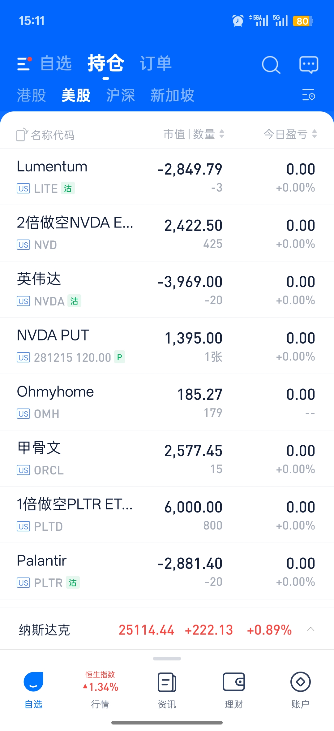
Task: Pull up the bottom sheet drag handle
Action: tap(167, 659)
